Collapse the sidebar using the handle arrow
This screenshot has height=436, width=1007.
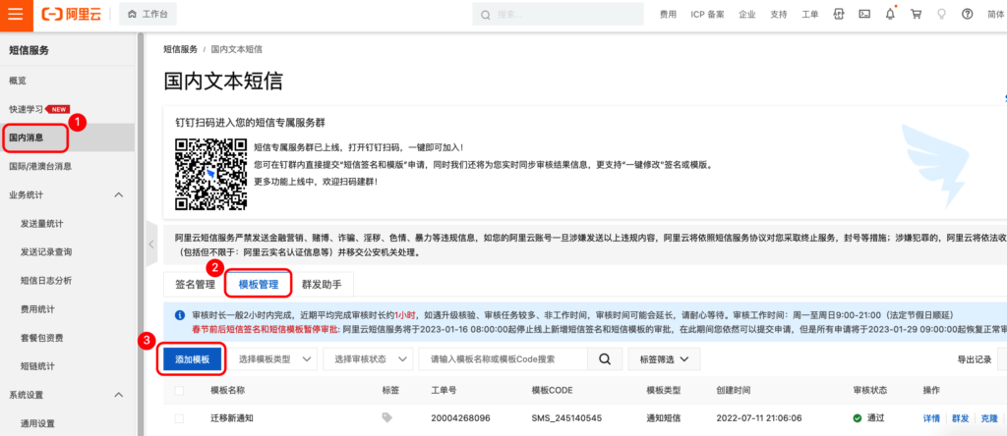point(151,244)
